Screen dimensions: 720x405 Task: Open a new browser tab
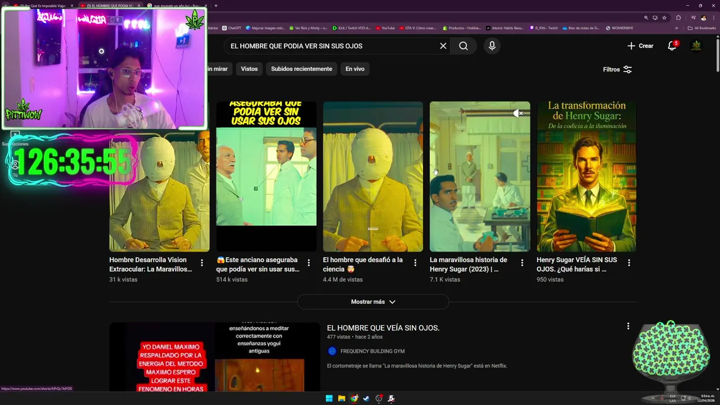pos(216,6)
